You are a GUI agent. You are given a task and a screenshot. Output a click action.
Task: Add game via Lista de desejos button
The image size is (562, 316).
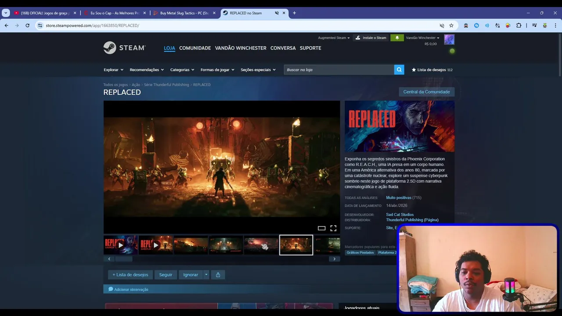point(130,275)
